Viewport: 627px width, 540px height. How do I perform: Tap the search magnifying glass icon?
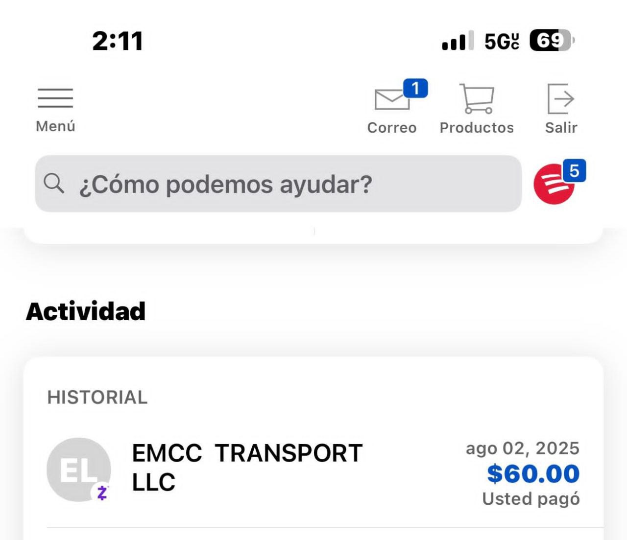[x=53, y=184]
